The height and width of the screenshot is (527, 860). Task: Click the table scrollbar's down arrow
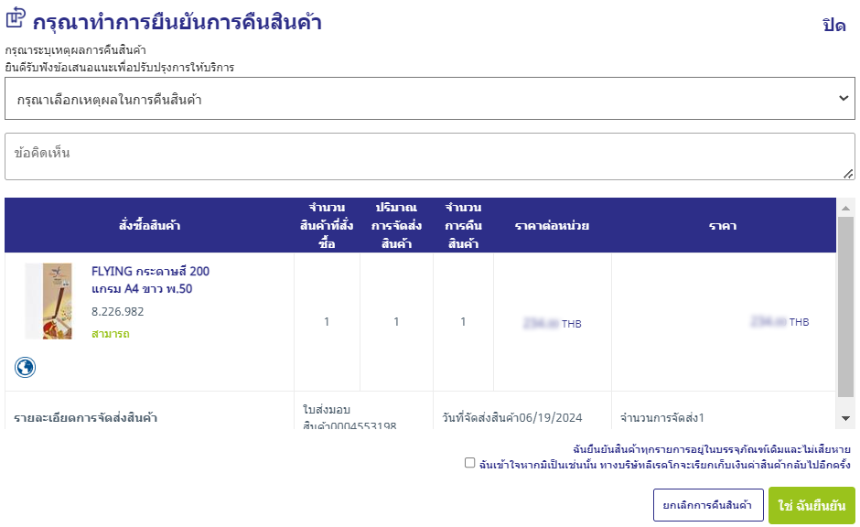coord(845,417)
